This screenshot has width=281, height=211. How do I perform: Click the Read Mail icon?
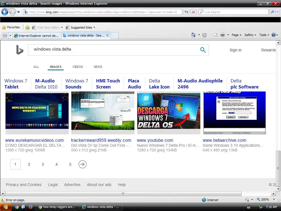tap(215, 35)
